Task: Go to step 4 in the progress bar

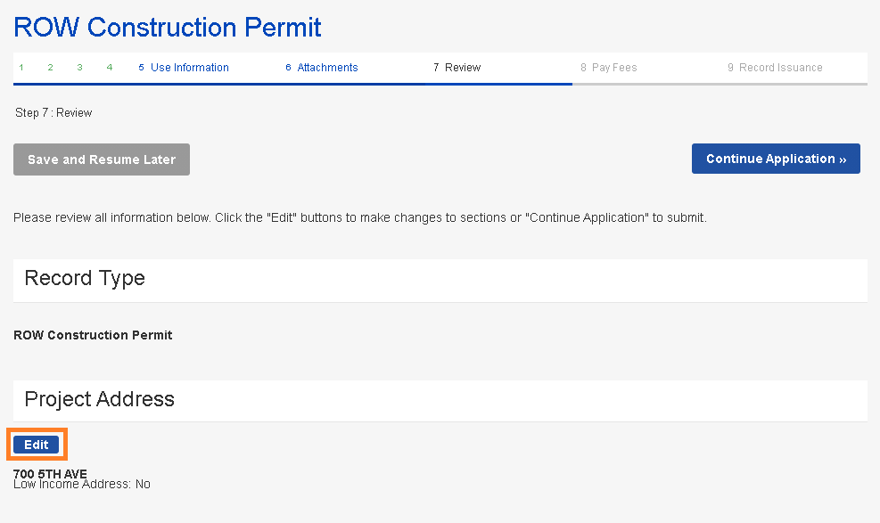Action: (110, 68)
